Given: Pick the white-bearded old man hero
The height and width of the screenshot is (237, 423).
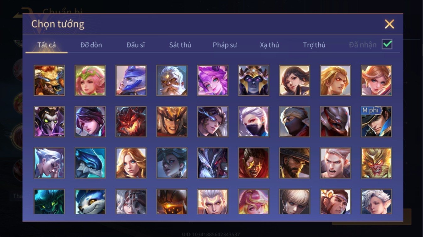Looking at the screenshot, I should pos(172,80).
